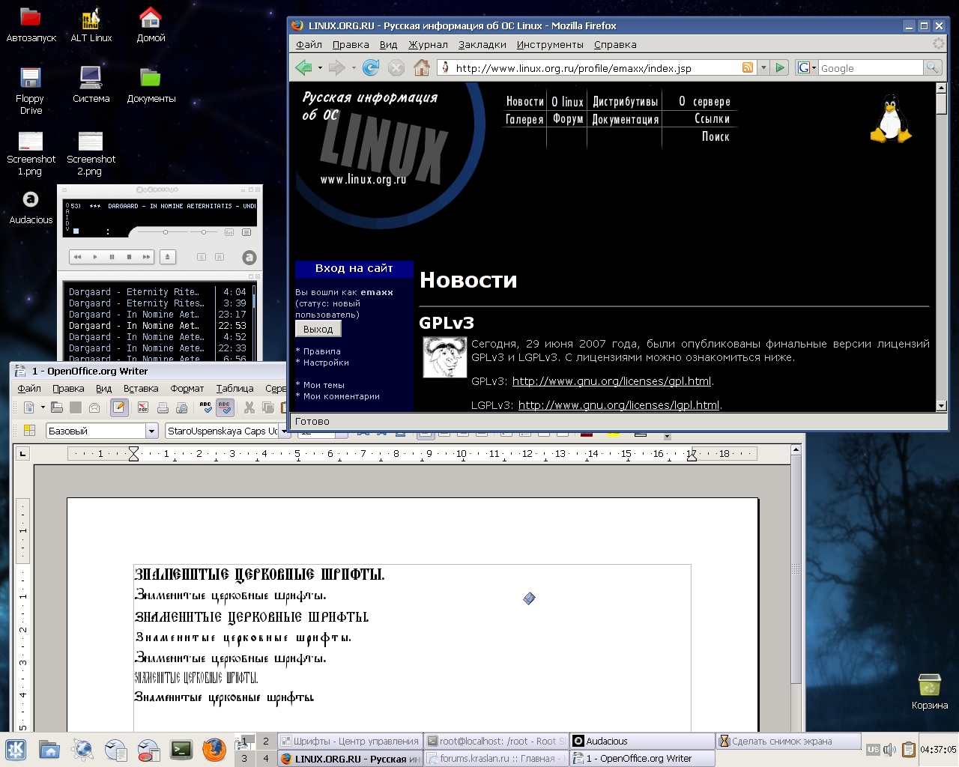Click the Print icon in Writer toolbar
The image size is (959, 767).
pos(163,407)
